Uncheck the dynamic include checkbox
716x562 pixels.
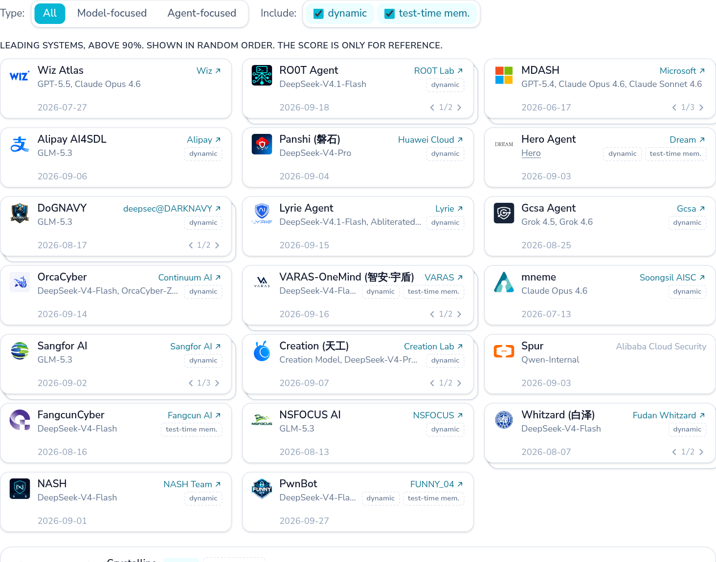coord(318,14)
